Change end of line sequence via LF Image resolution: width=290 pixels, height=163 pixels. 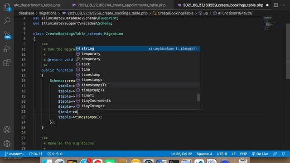click(234, 154)
